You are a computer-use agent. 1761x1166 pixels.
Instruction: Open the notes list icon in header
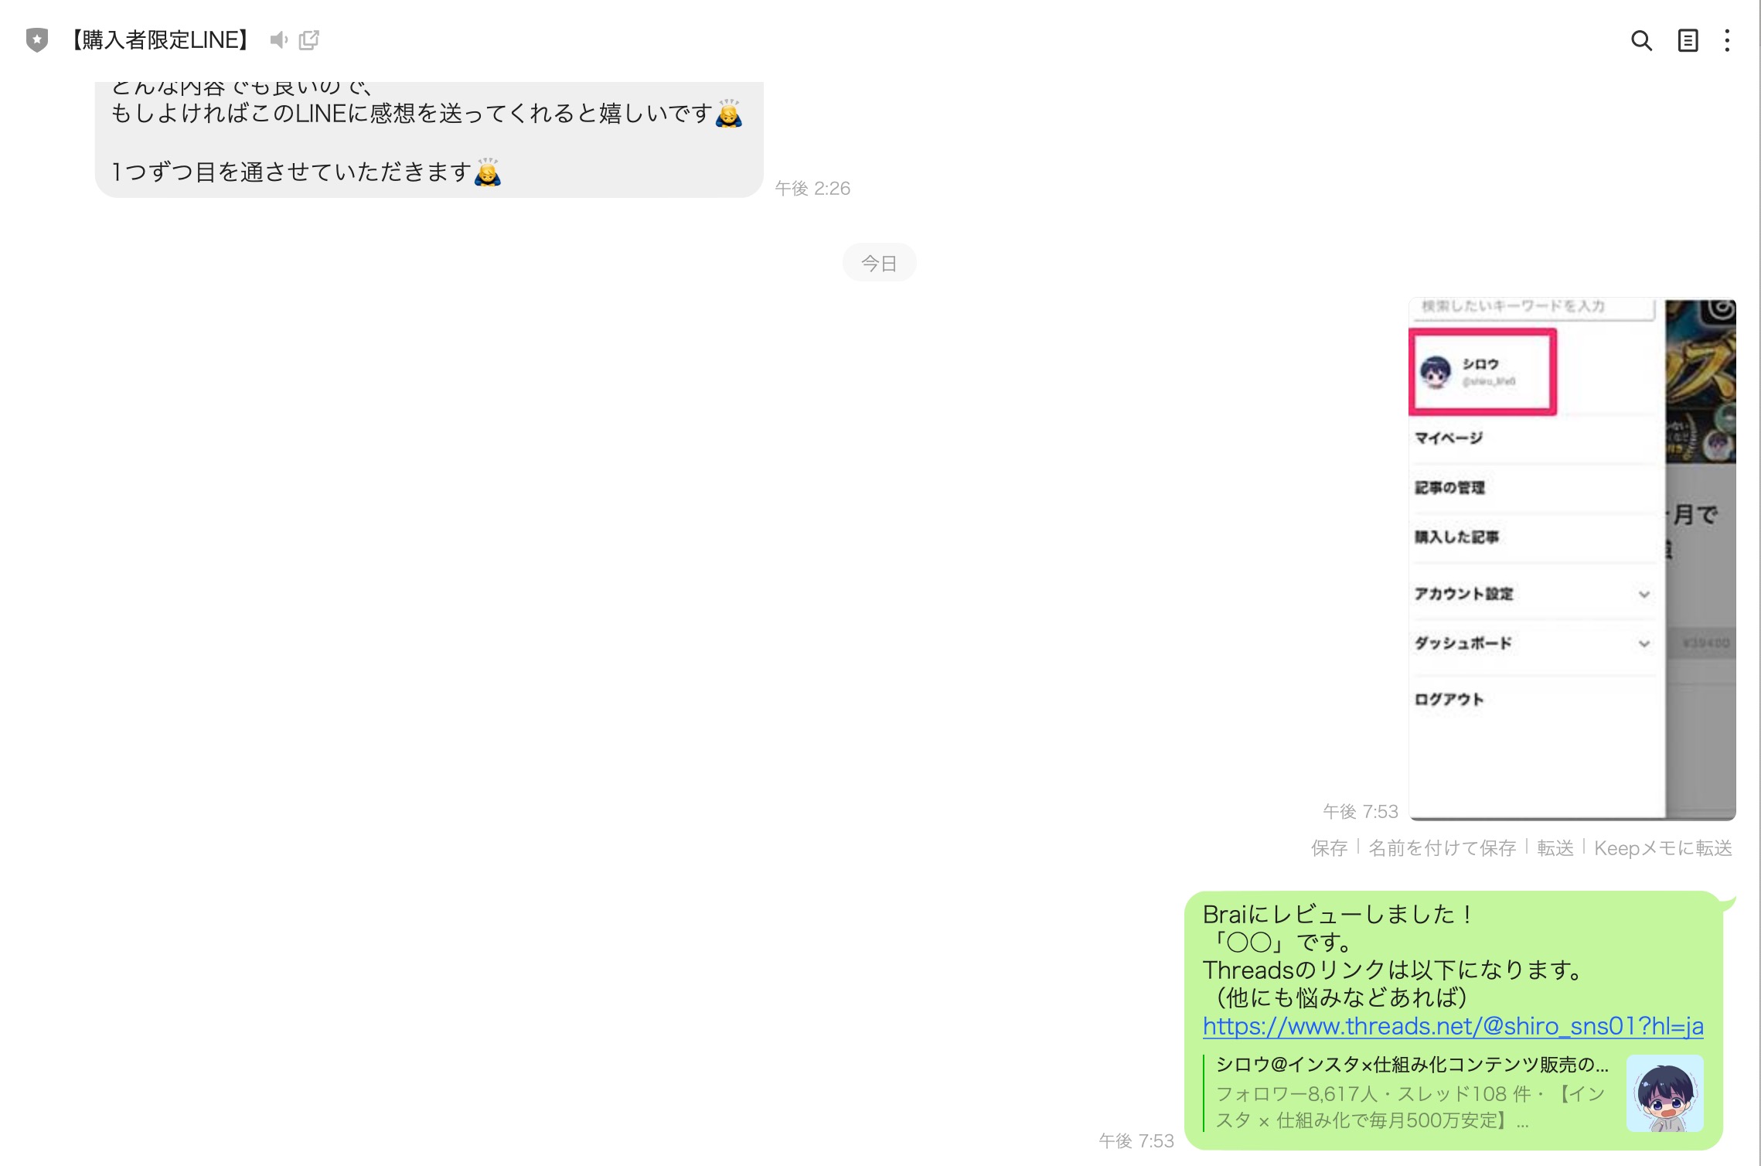pyautogui.click(x=1688, y=40)
